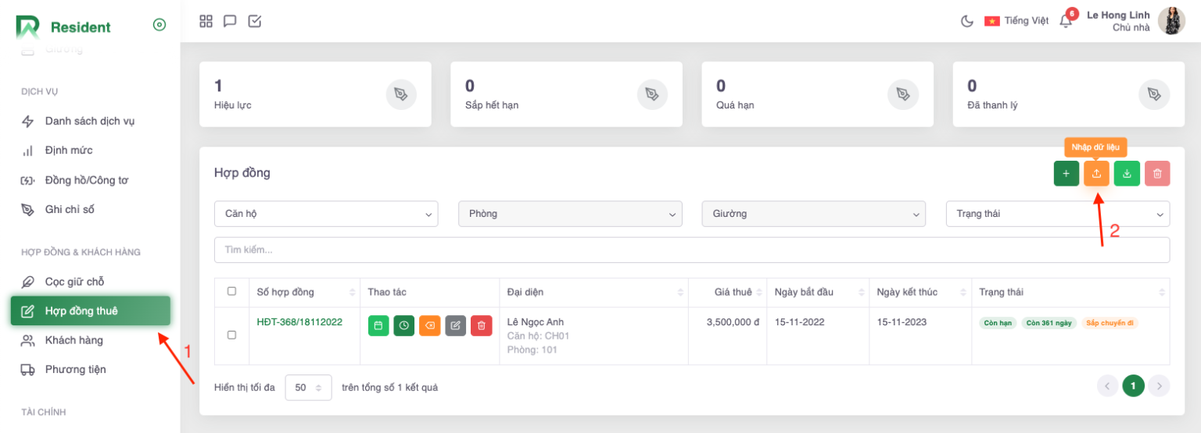Image resolution: width=1201 pixels, height=433 pixels.
Task: Click the green add contract plus button
Action: tap(1066, 173)
